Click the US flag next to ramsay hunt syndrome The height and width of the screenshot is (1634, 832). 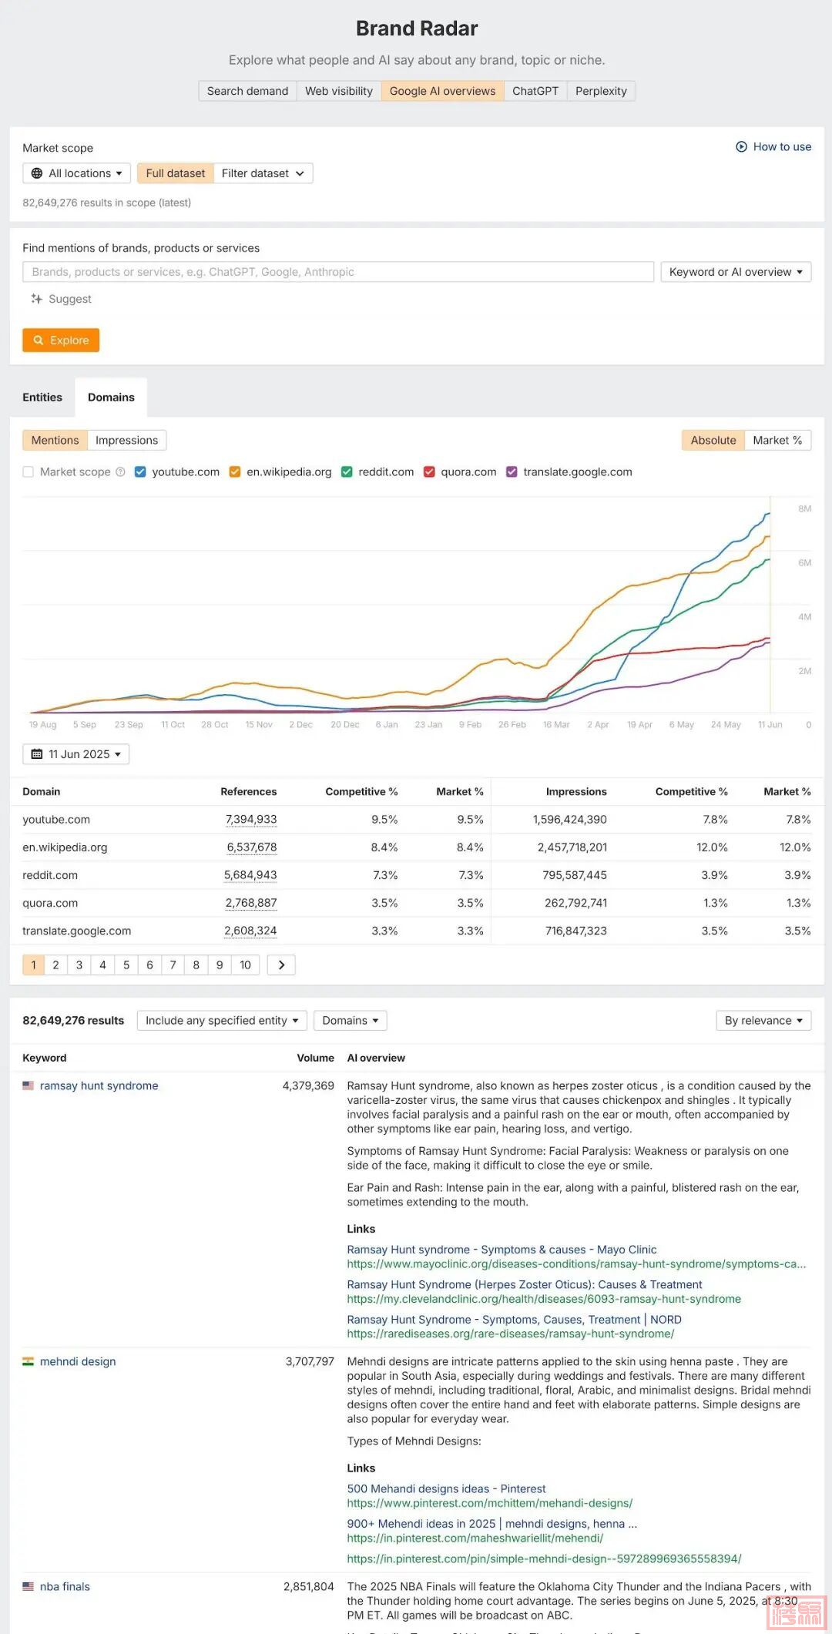pyautogui.click(x=29, y=1085)
